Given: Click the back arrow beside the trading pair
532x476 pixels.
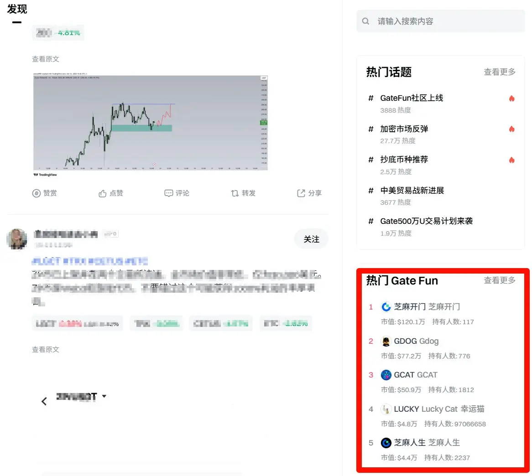Looking at the screenshot, I should [44, 401].
